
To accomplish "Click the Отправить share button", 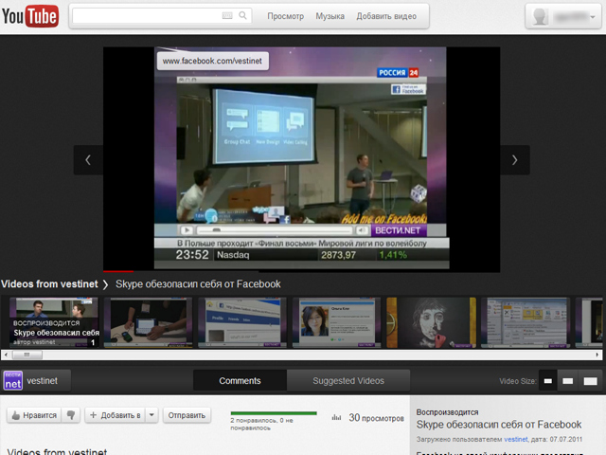I will 186,415.
